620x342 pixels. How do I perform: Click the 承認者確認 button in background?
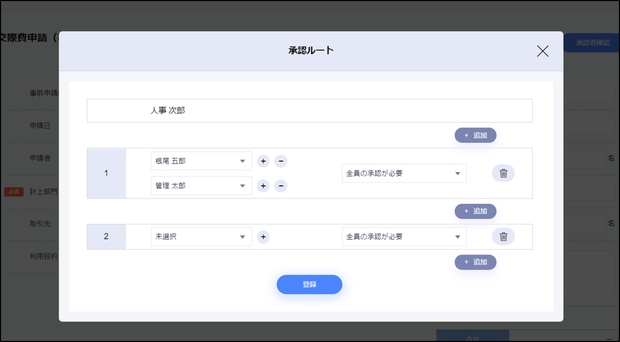(x=592, y=43)
